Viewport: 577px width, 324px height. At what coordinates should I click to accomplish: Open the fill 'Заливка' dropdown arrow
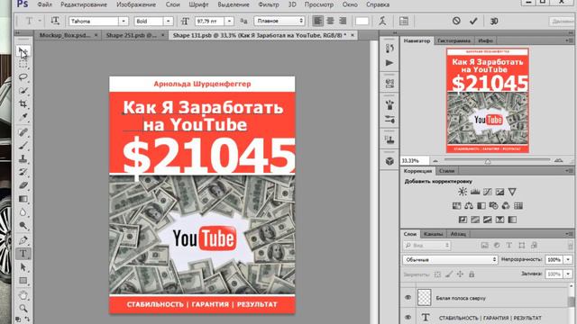pyautogui.click(x=568, y=274)
